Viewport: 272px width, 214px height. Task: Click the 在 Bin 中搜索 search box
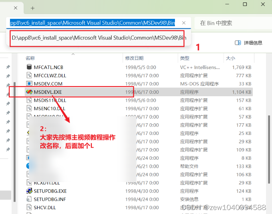(233, 23)
